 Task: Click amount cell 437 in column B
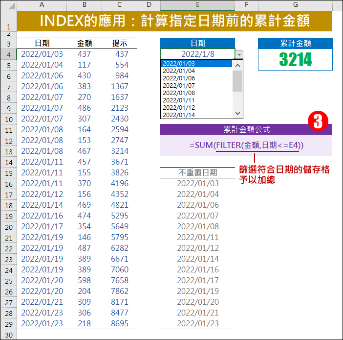(85, 54)
